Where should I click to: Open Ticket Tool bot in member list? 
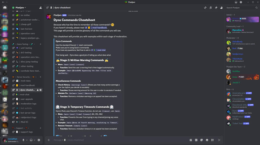tap(242, 123)
